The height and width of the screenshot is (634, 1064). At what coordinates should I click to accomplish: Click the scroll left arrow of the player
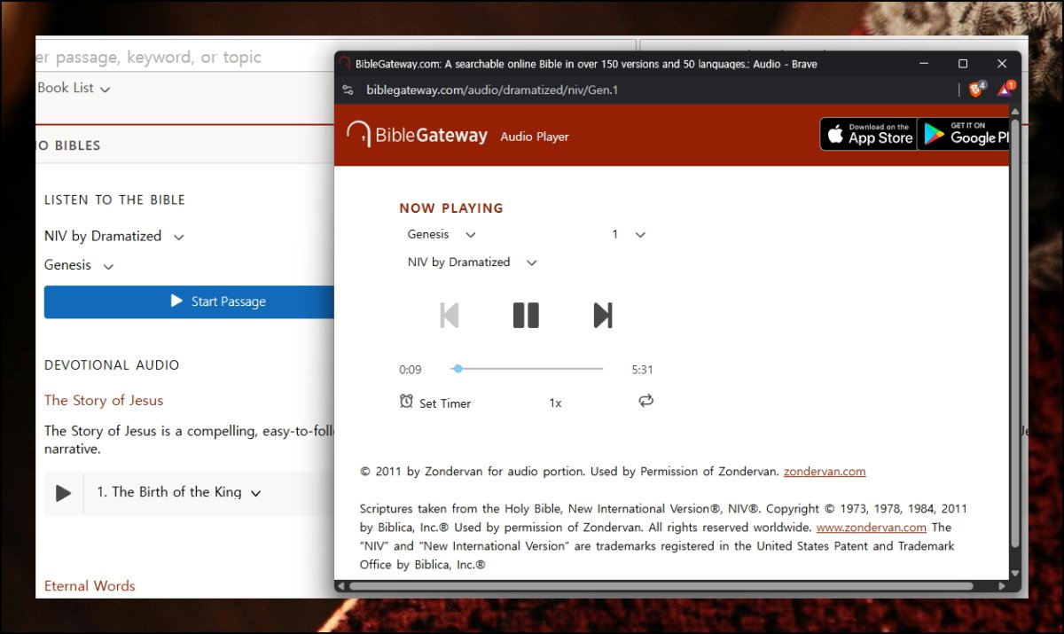[340, 586]
